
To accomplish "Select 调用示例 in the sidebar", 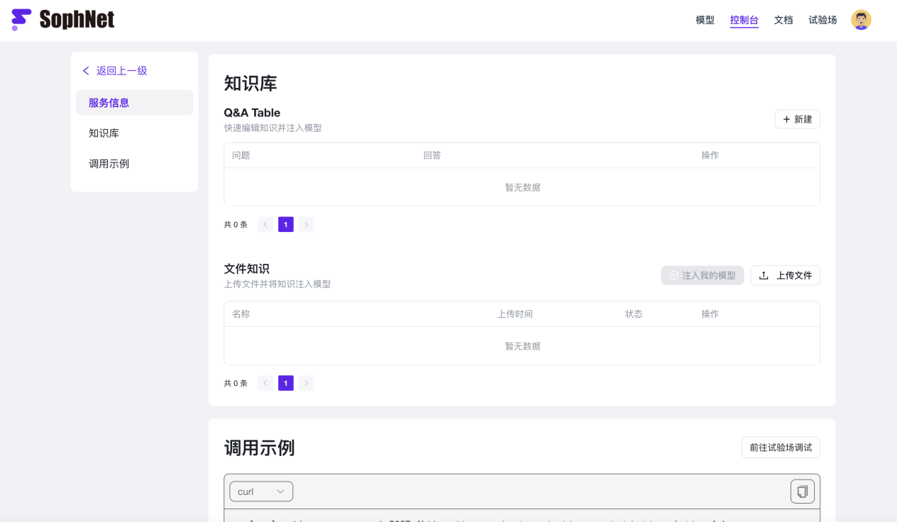I will pos(134,164).
